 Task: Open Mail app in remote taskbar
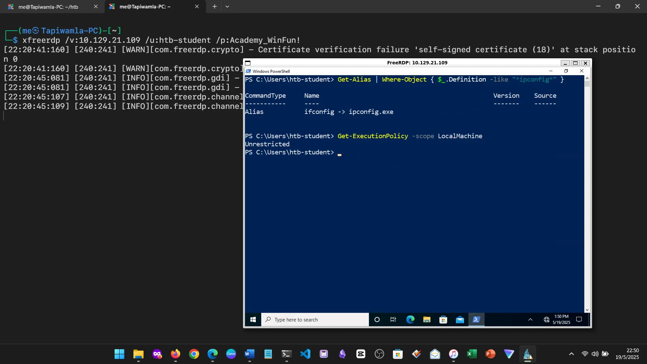(460, 320)
